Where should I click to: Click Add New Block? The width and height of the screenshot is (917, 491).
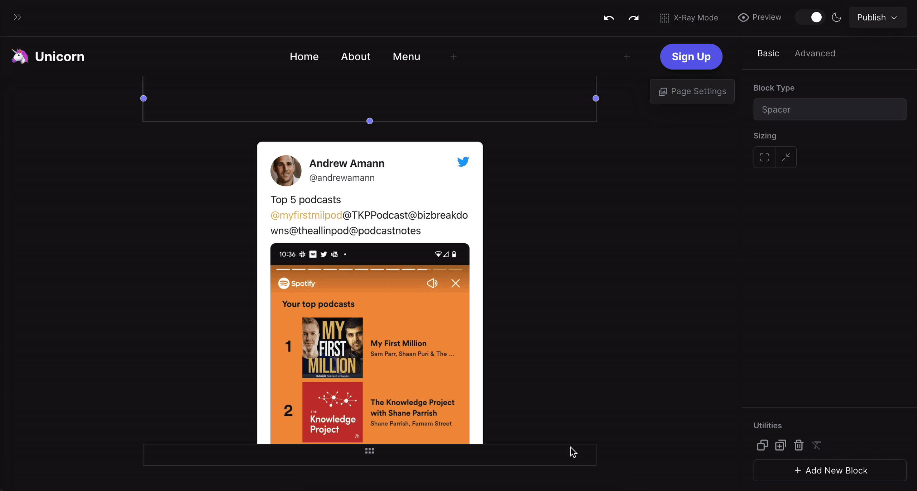(830, 470)
